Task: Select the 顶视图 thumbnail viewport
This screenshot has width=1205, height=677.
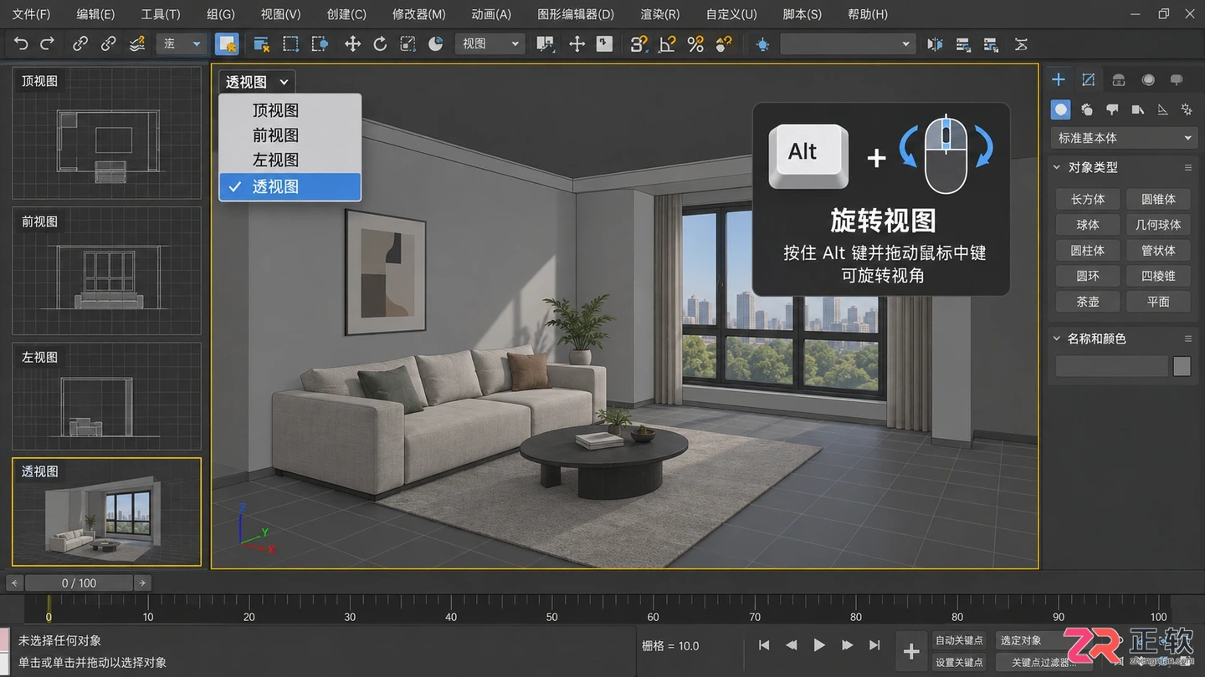Action: pos(106,133)
